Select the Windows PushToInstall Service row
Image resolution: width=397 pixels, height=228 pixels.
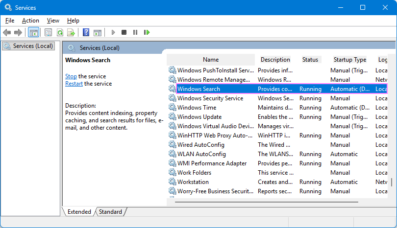[278, 70]
